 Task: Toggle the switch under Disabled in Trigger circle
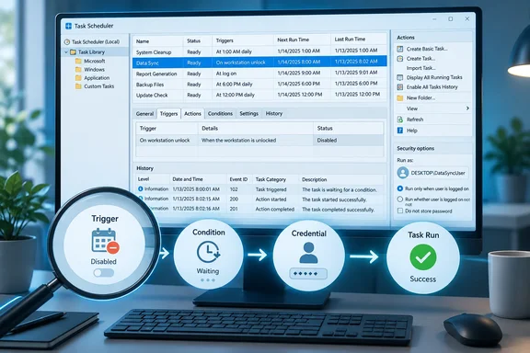click(x=103, y=273)
